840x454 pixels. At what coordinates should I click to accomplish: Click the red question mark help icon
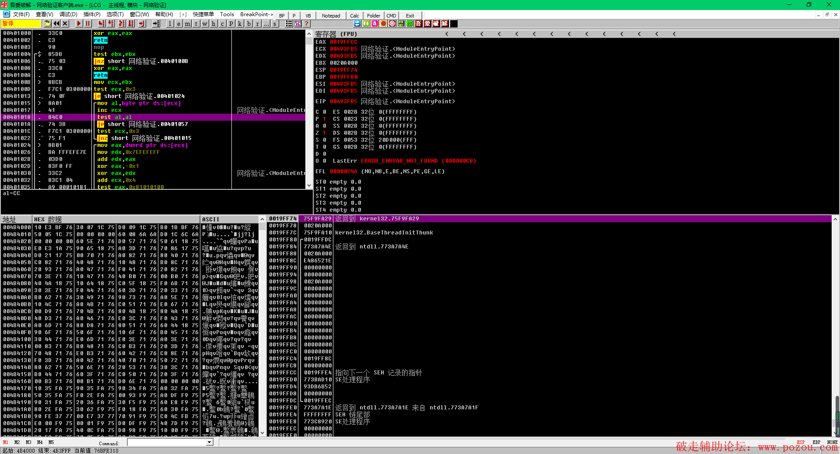pos(307,24)
